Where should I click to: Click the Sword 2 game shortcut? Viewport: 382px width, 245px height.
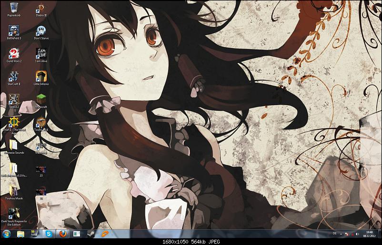pos(14,101)
